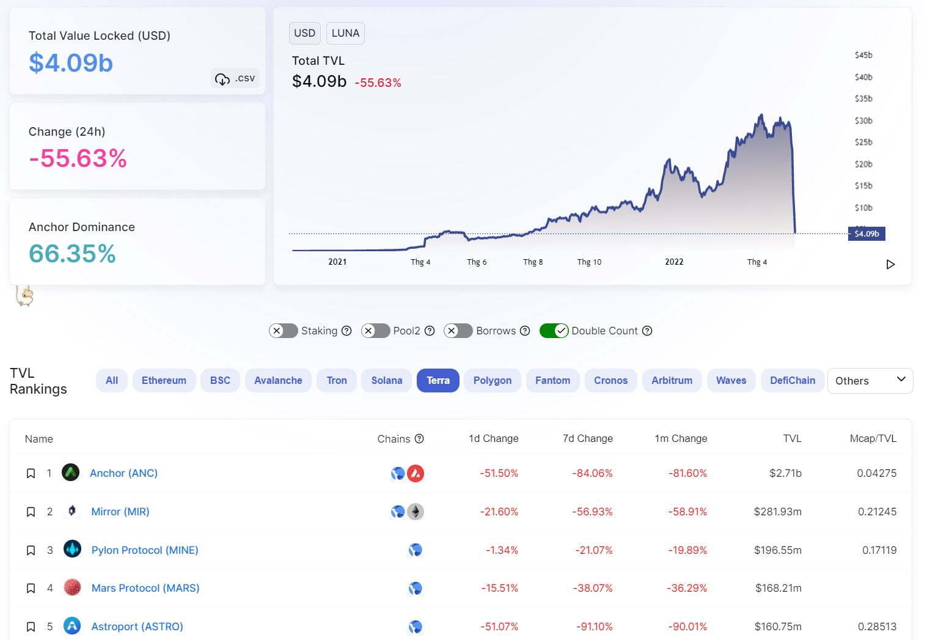Toggle the Pool2 switch
The width and height of the screenshot is (927, 640).
point(375,331)
